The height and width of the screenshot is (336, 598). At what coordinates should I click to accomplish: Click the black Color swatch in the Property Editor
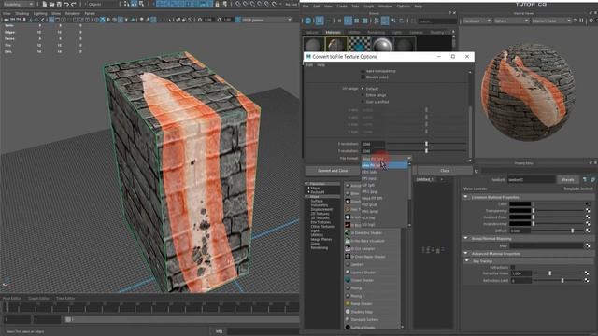point(520,204)
